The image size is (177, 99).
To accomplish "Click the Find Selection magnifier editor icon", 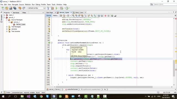I will click(x=73, y=16).
